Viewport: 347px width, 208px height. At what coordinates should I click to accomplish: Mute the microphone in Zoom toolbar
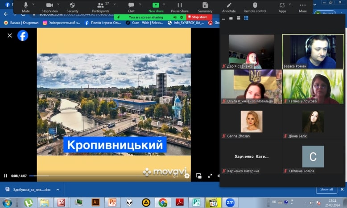point(25,6)
